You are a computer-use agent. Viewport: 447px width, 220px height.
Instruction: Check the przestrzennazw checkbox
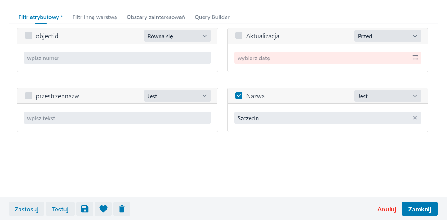[29, 96]
